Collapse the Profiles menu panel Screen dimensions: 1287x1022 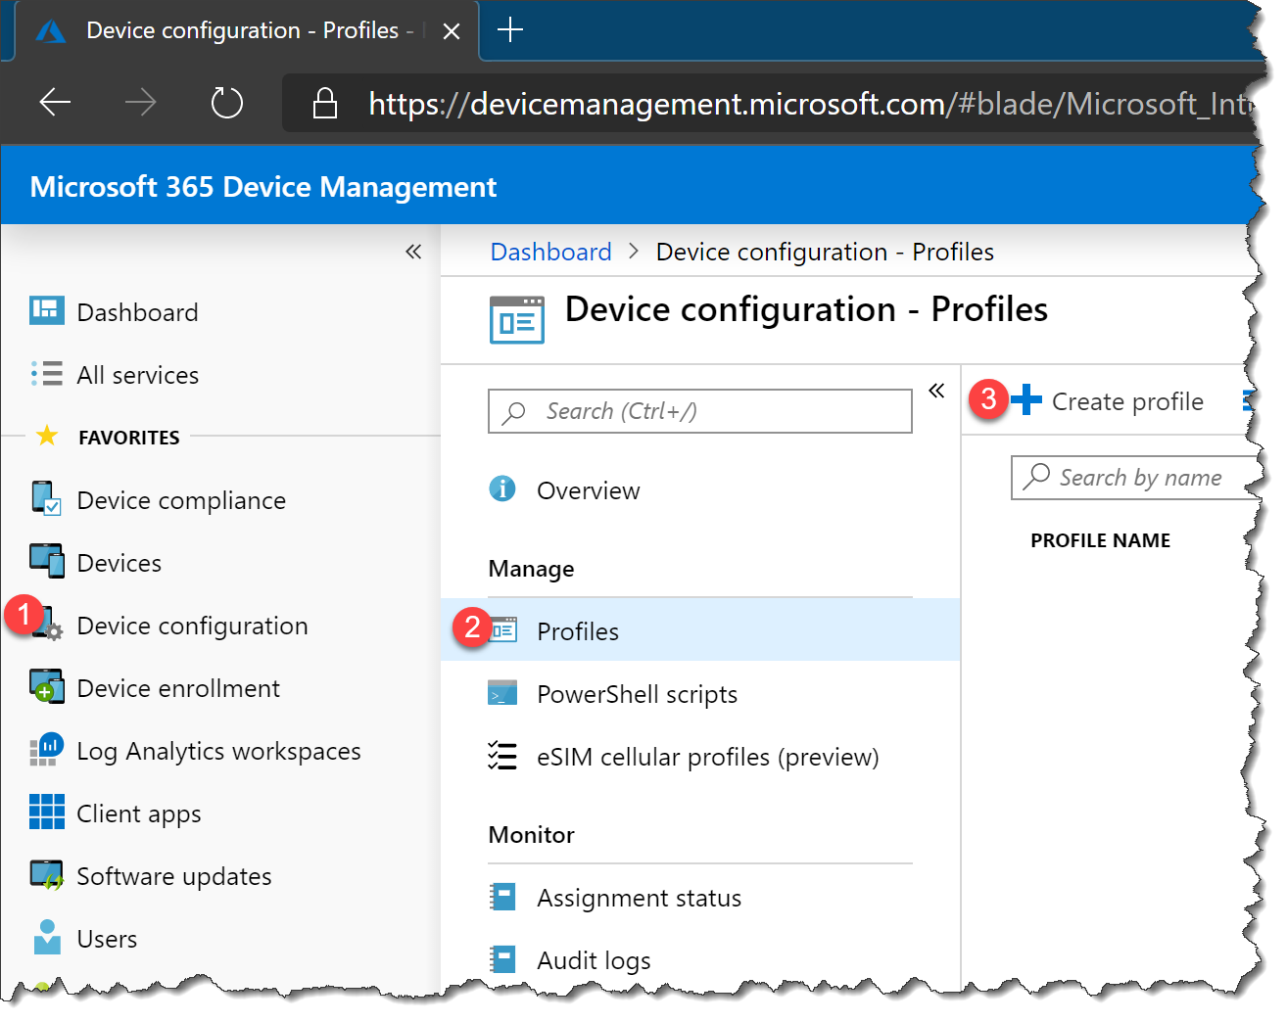point(936,390)
